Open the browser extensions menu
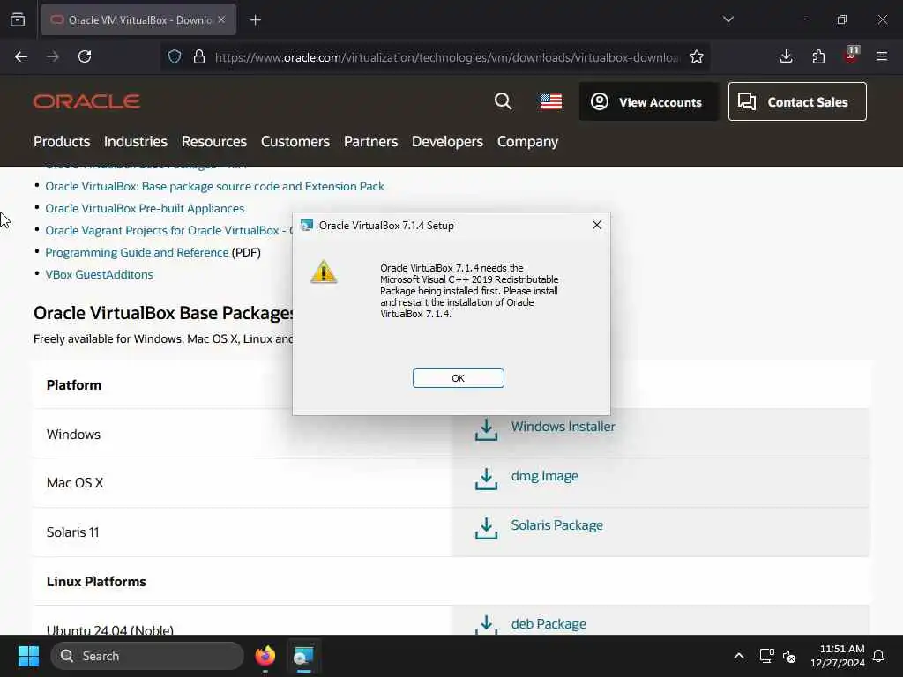The width and height of the screenshot is (903, 677). 818,56
